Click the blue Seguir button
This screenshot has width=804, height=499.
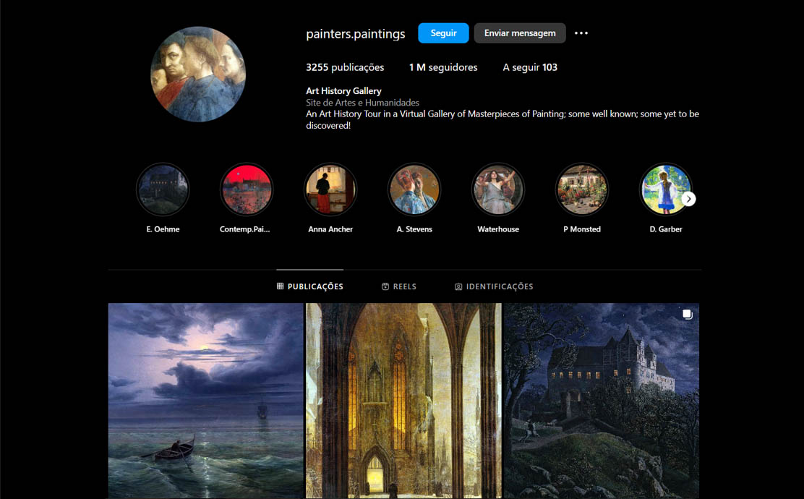[443, 33]
